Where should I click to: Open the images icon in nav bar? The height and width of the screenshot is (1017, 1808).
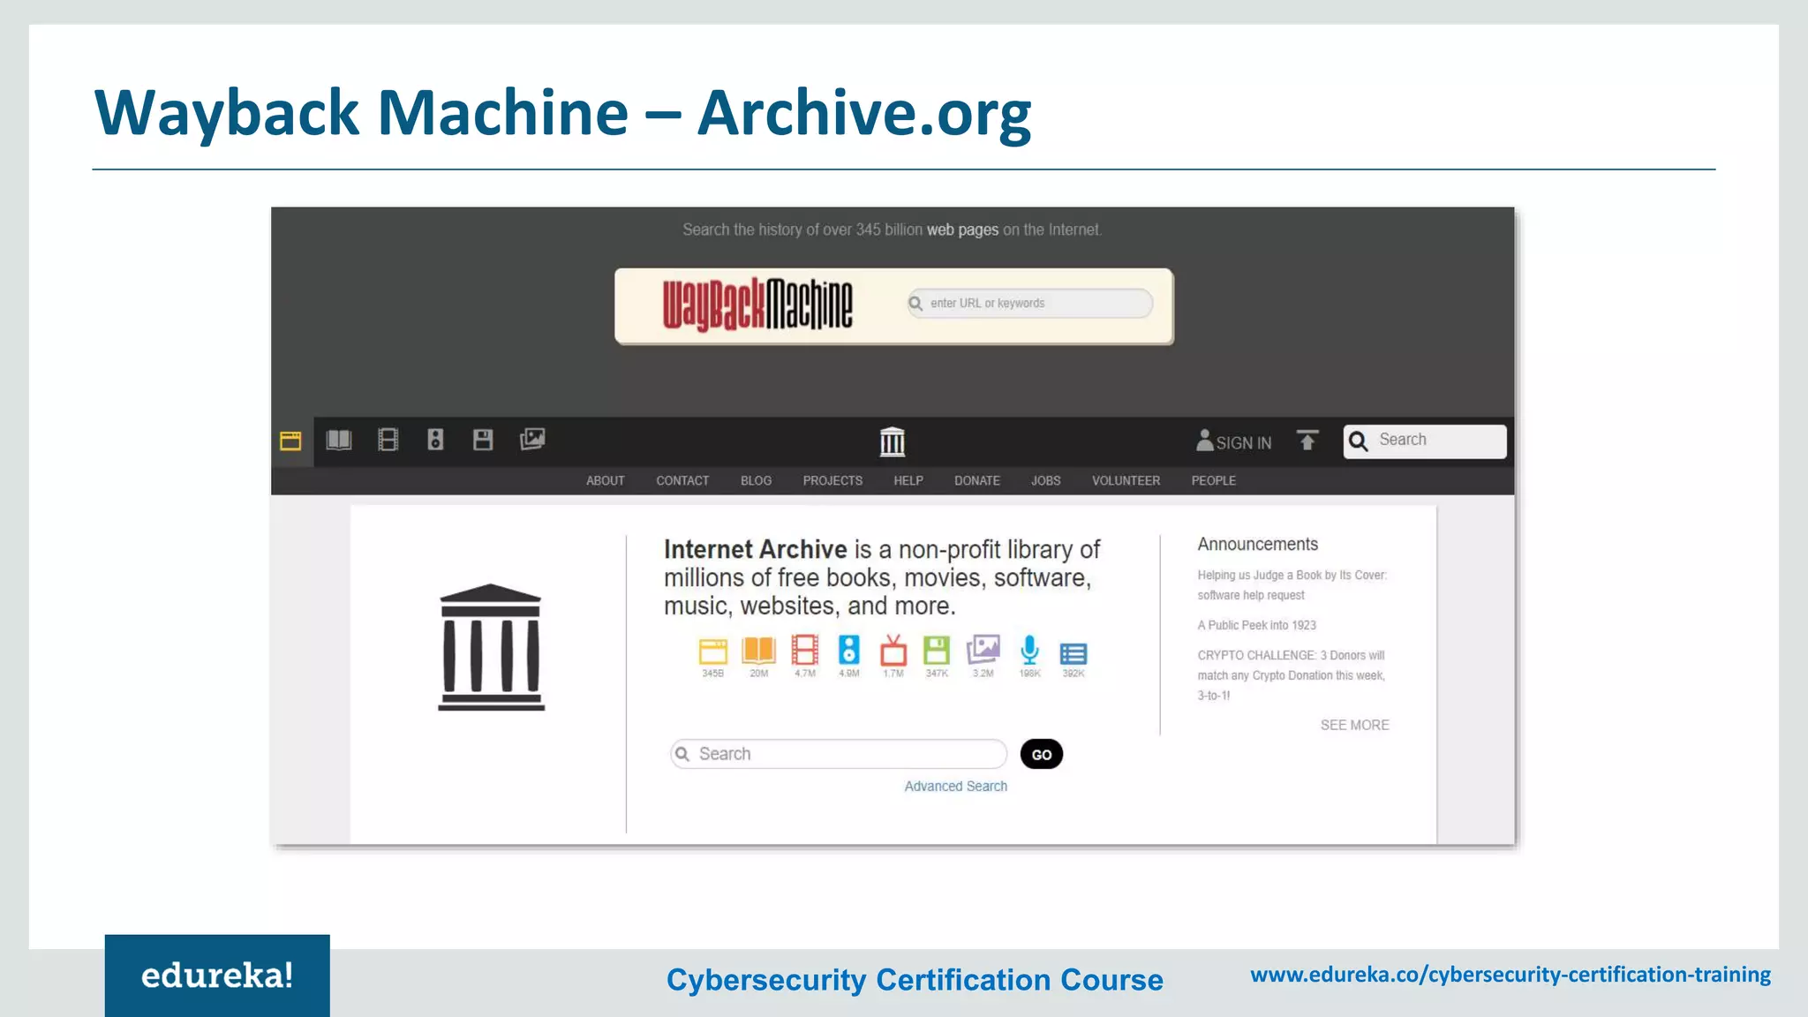[x=532, y=439]
